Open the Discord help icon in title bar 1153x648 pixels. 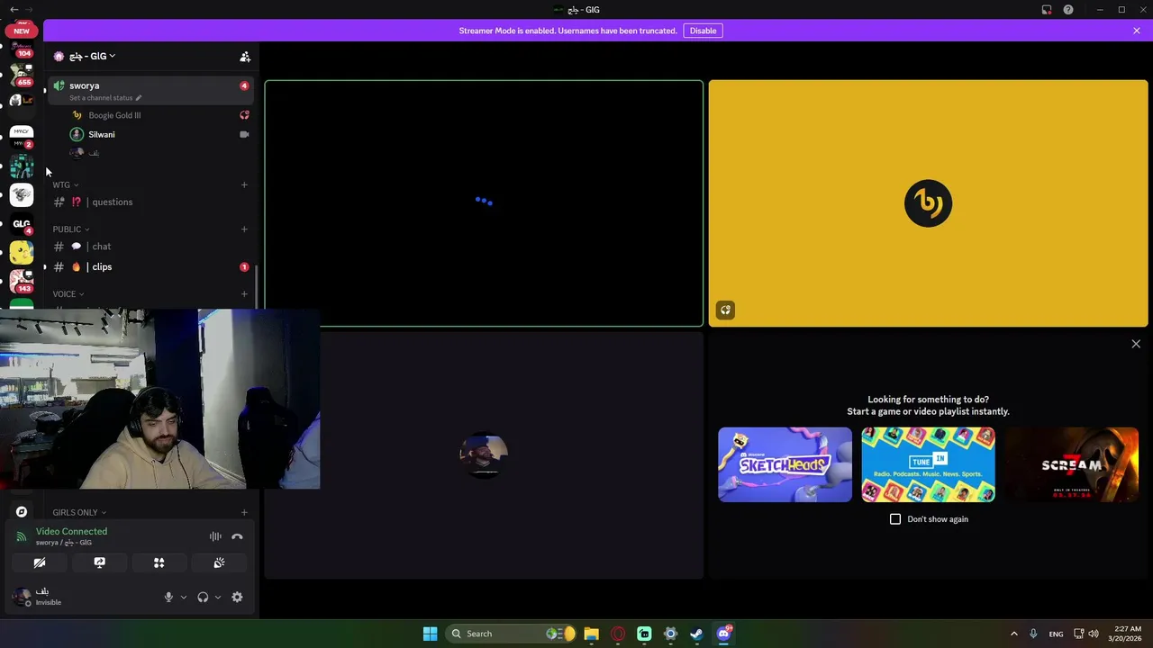[1068, 10]
